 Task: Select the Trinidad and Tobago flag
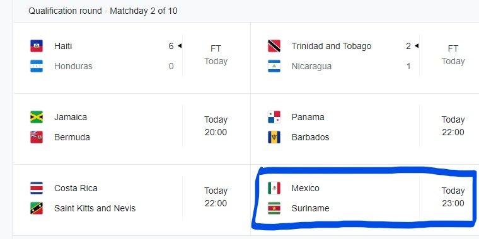[x=274, y=46]
